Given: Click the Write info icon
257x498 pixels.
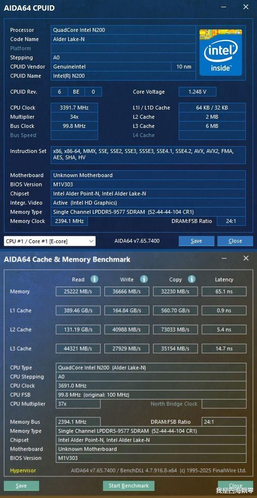Looking at the screenshot, I should [x=144, y=279].
